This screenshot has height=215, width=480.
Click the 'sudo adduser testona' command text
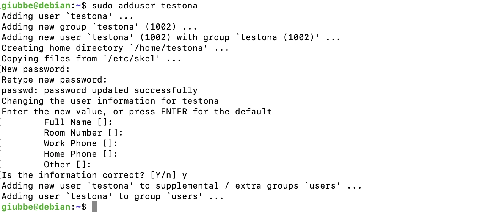pyautogui.click(x=145, y=6)
